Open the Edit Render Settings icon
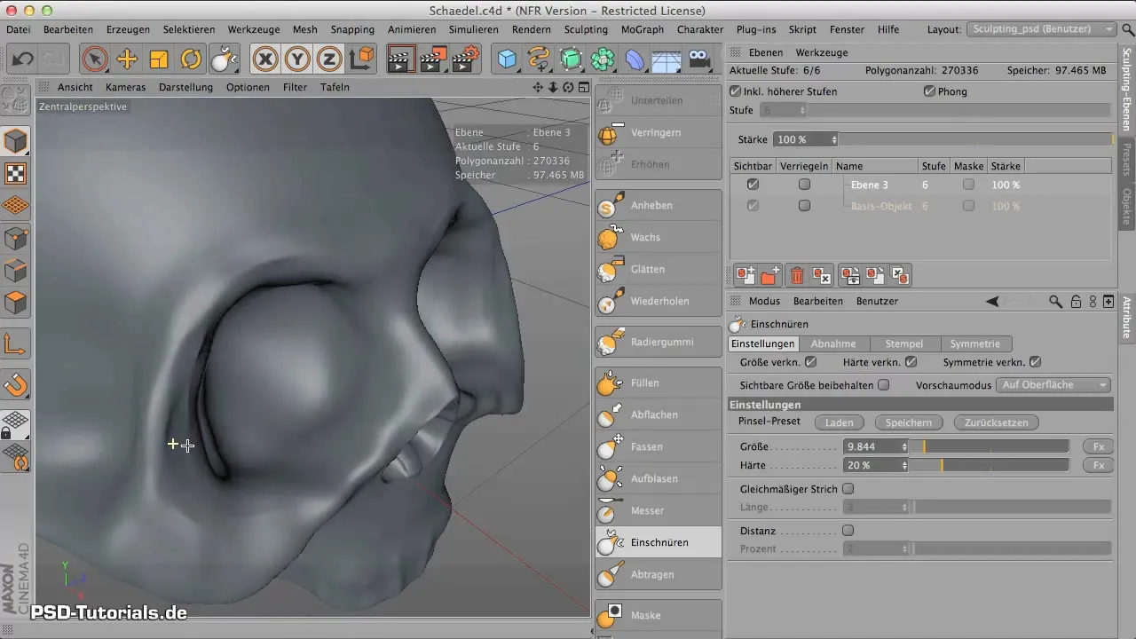Image resolution: width=1136 pixels, height=639 pixels. (x=466, y=59)
